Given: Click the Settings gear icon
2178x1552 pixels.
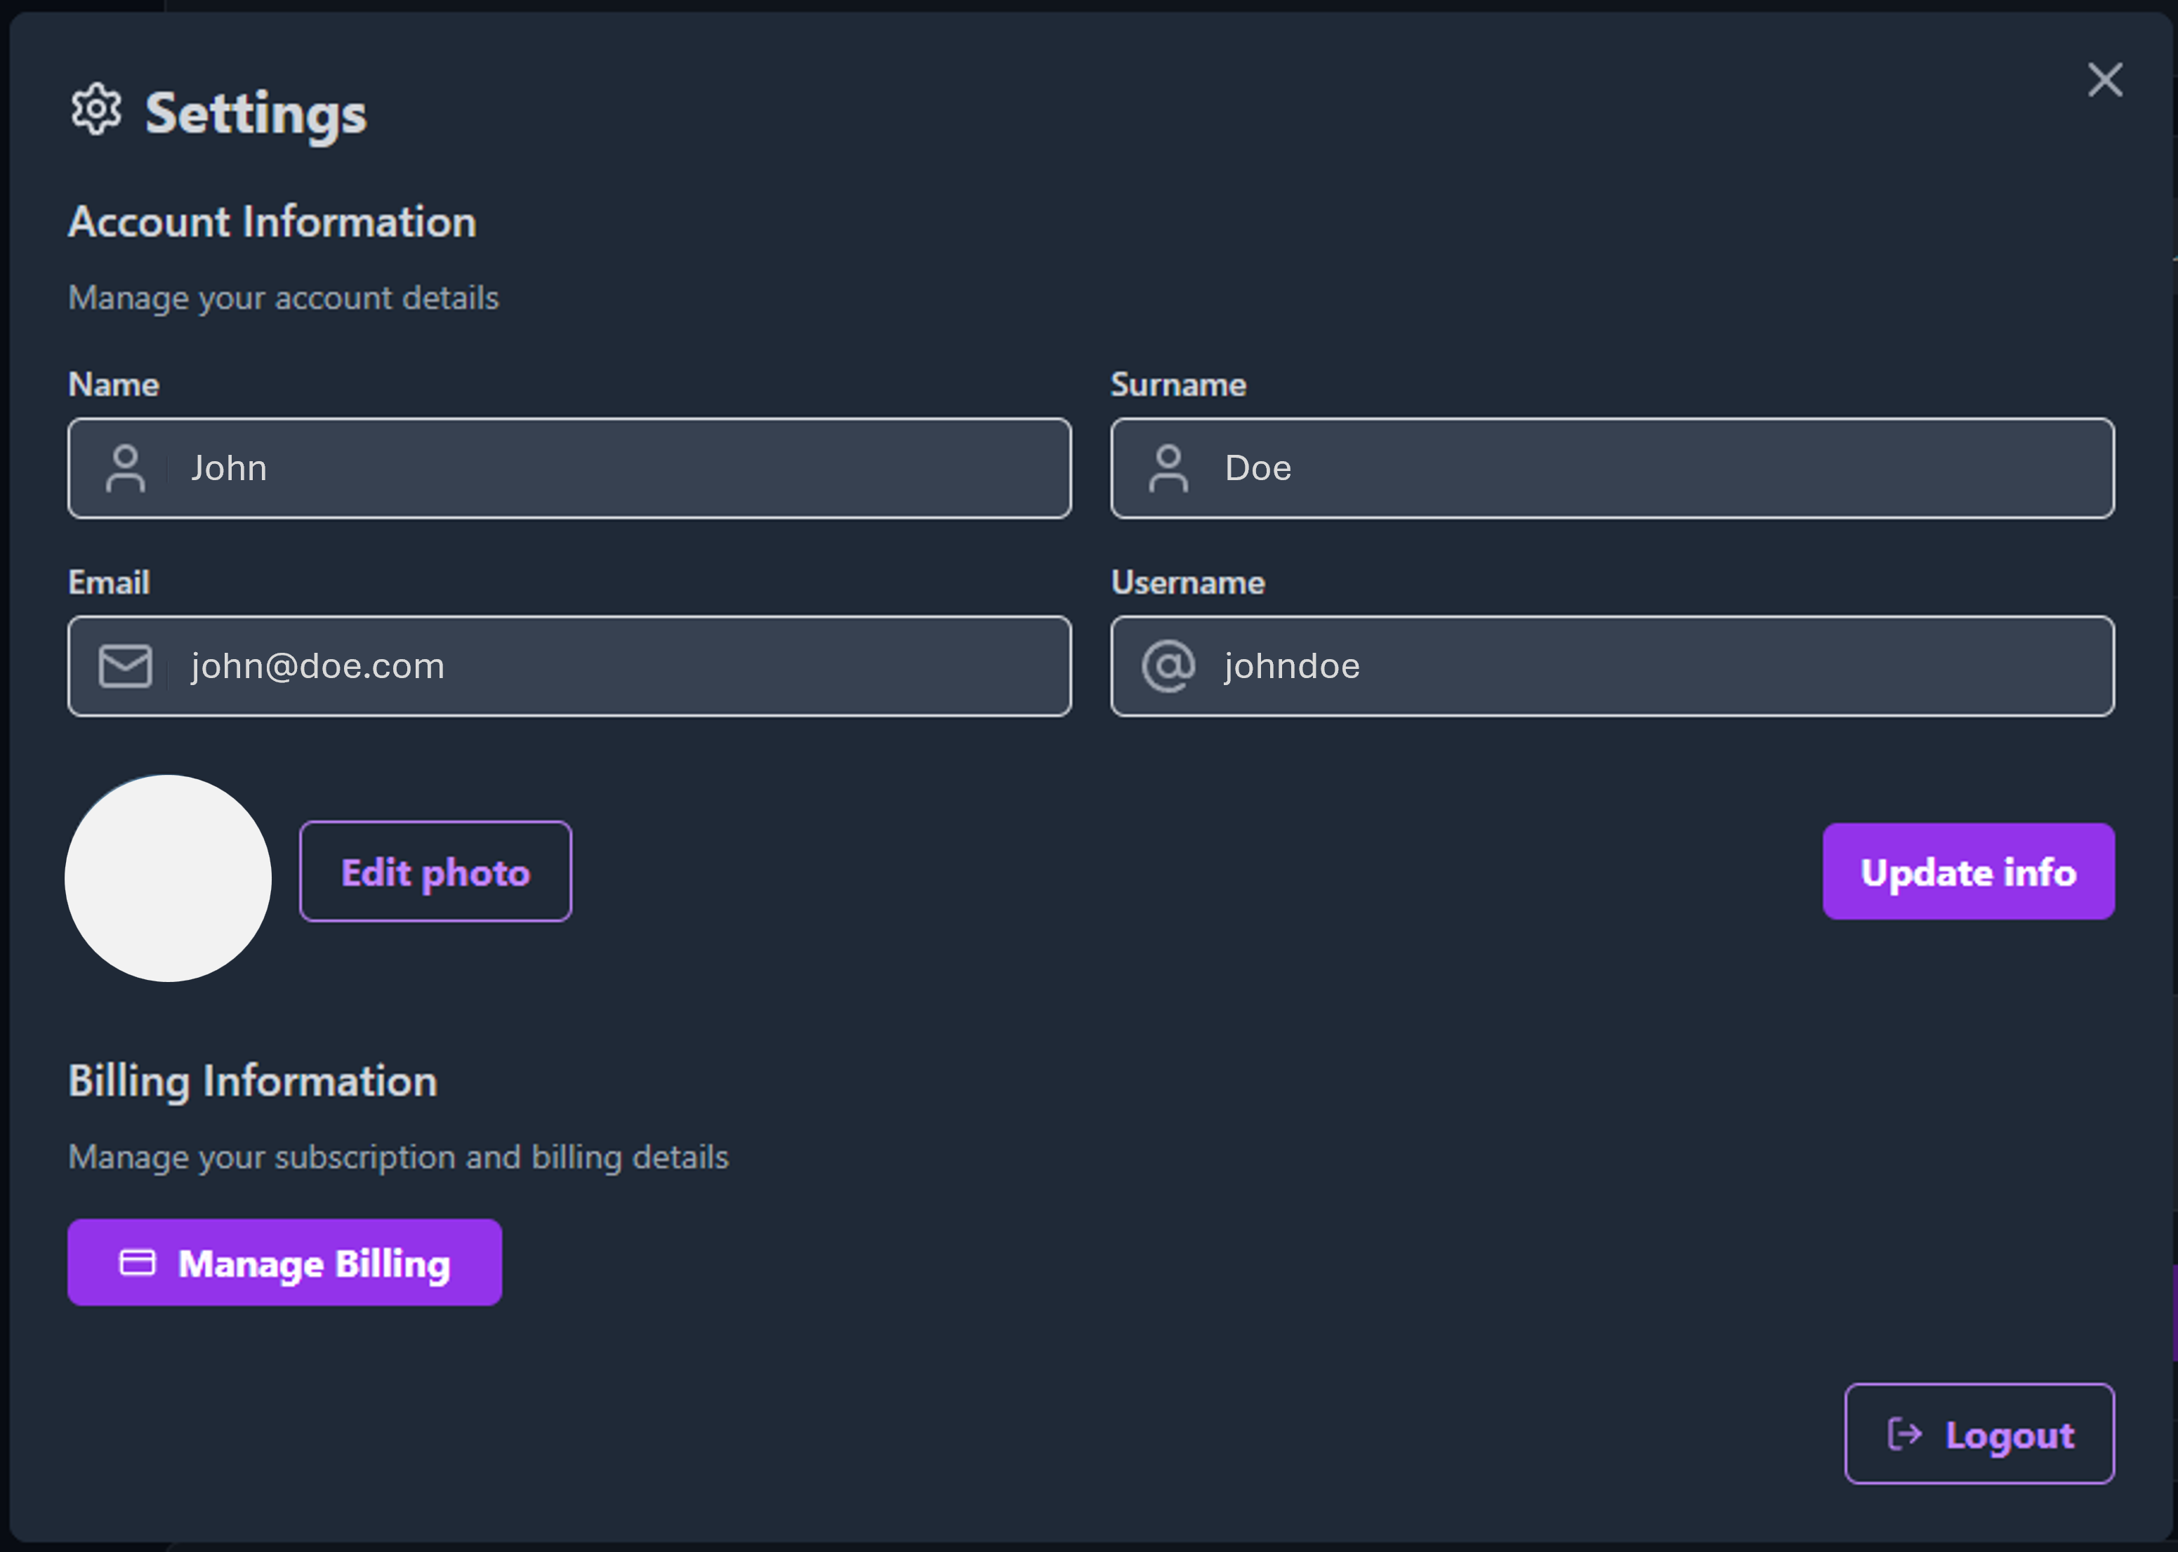Looking at the screenshot, I should (x=95, y=109).
